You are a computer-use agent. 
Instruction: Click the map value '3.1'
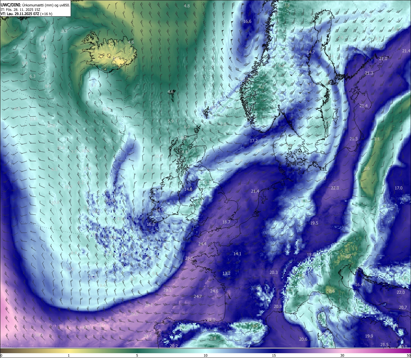pos(377,139)
